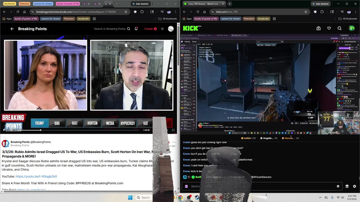Select top gifter kaliblu 128

tap(248, 138)
